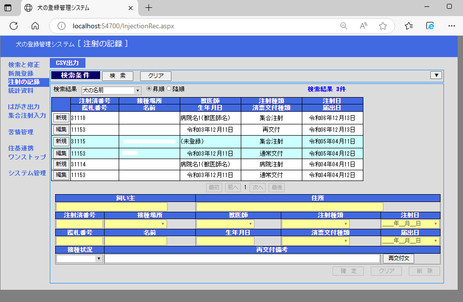463x302 pixels.
Task: Open 統計資料 in the sidebar
Action: point(21,91)
